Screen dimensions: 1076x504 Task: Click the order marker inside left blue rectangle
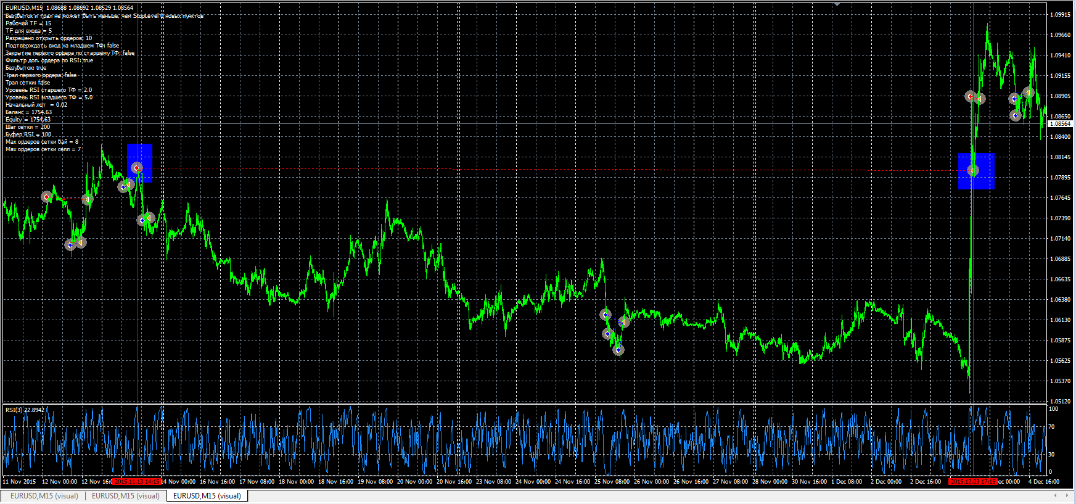137,168
